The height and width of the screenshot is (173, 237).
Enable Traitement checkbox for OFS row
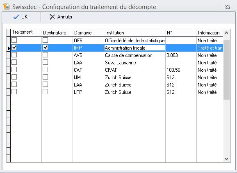(x=14, y=40)
